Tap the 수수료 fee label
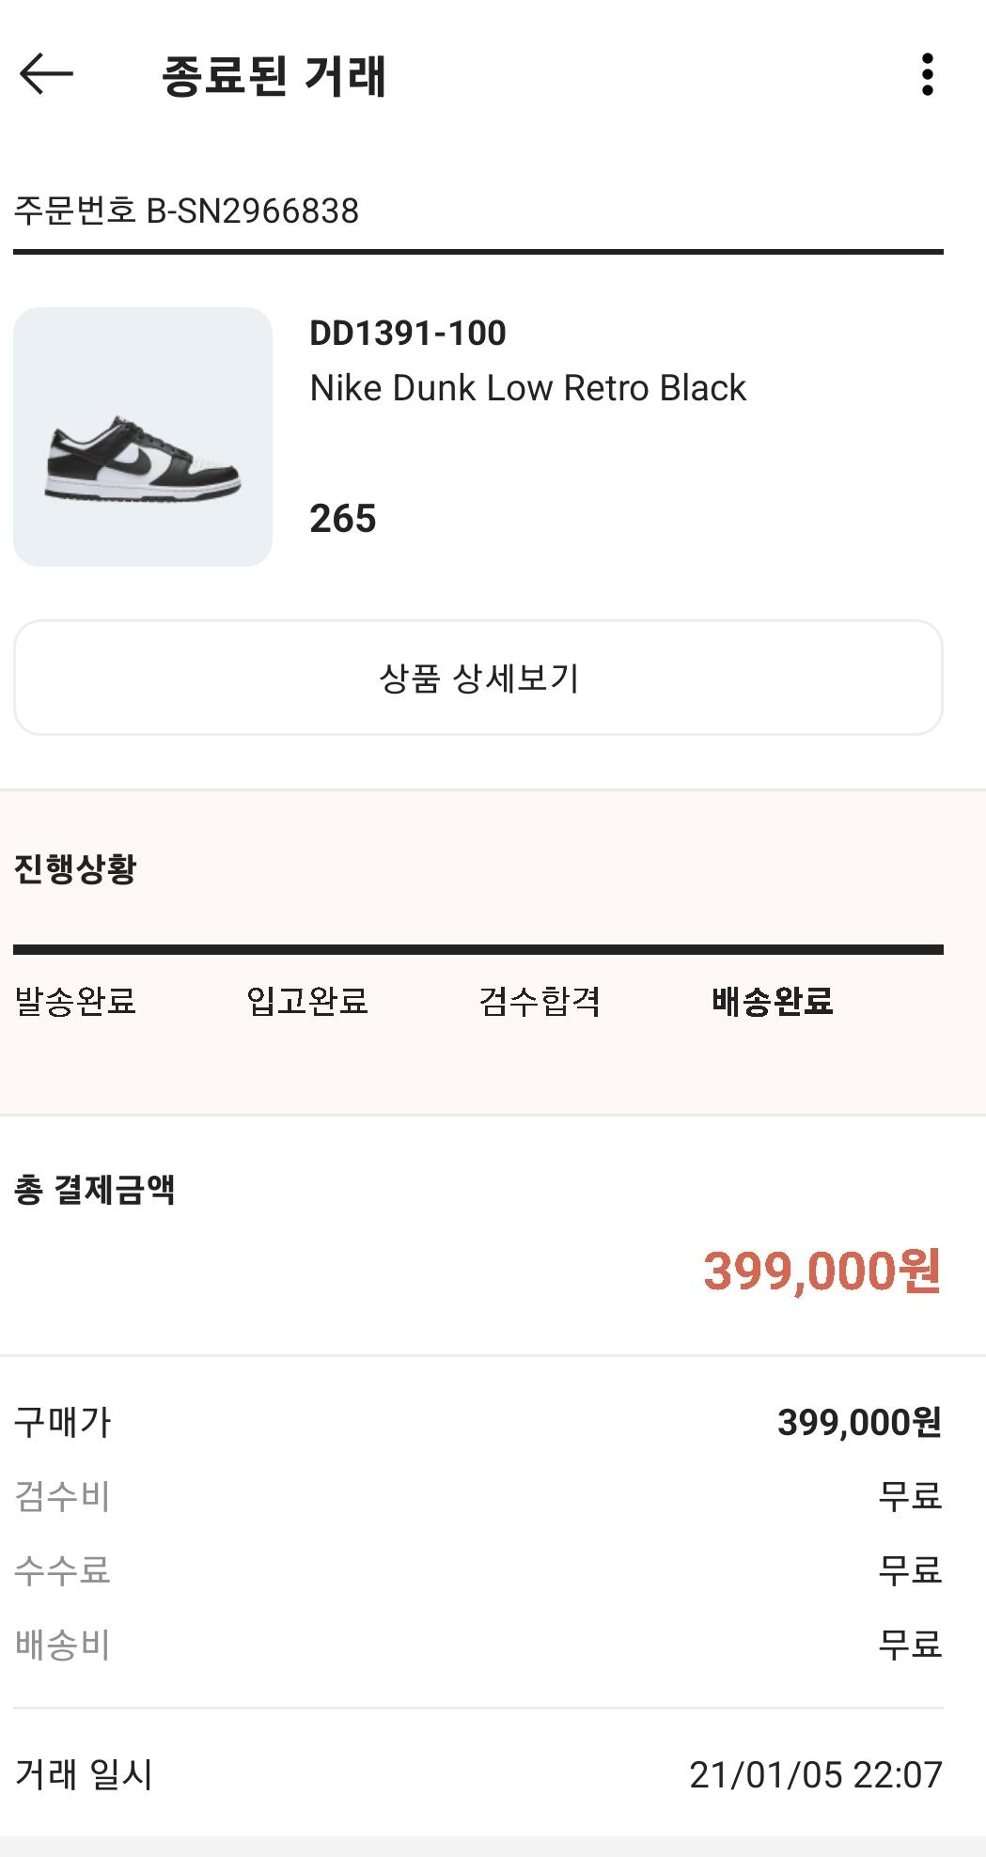 pyautogui.click(x=63, y=1570)
